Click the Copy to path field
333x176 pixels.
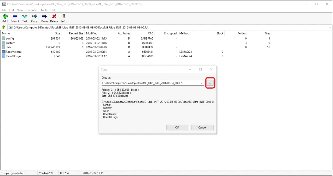(x=150, y=83)
